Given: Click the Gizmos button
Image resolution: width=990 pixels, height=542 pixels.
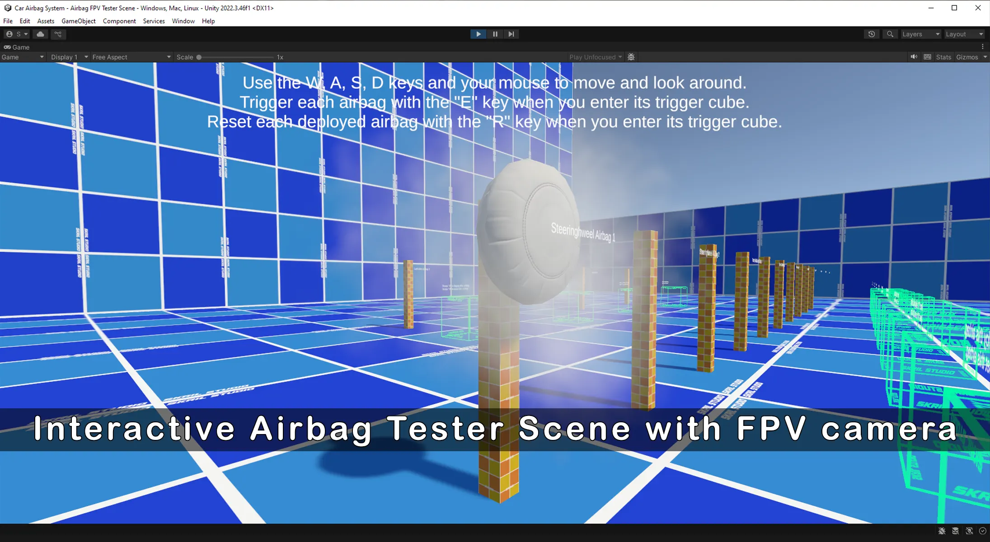Looking at the screenshot, I should coord(967,57).
